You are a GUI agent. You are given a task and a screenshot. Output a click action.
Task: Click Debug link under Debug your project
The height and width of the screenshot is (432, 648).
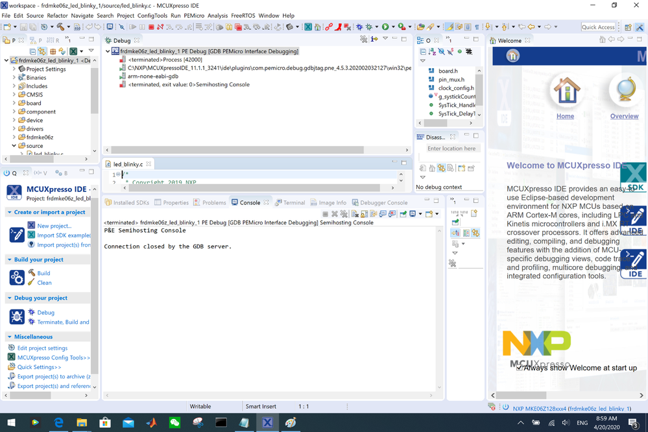(45, 313)
